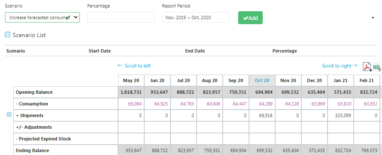The width and height of the screenshot is (382, 155).
Task: Select the Jun 20 column header
Action: coord(158,80)
